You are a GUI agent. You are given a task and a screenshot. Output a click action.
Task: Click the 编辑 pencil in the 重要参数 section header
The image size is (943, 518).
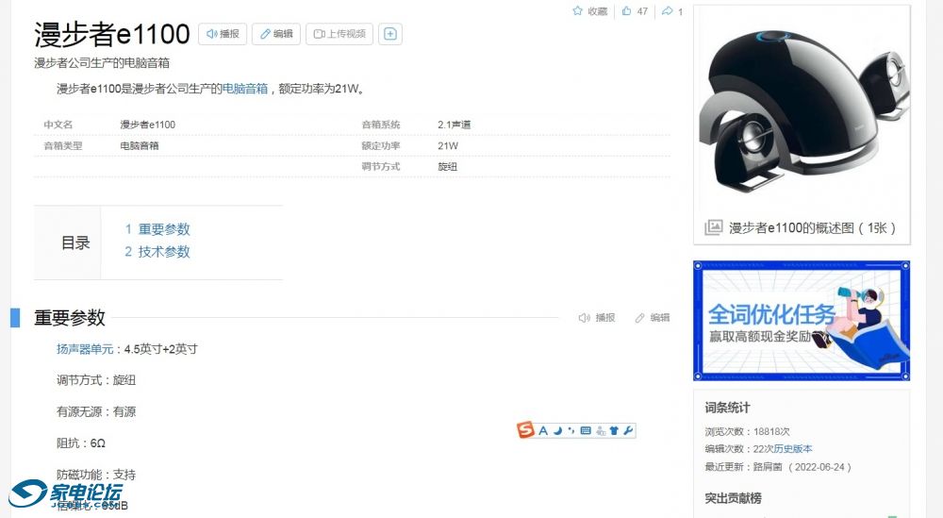tap(652, 318)
